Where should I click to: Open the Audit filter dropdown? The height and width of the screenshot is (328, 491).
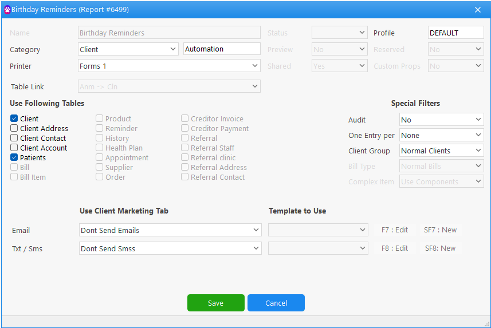point(441,120)
